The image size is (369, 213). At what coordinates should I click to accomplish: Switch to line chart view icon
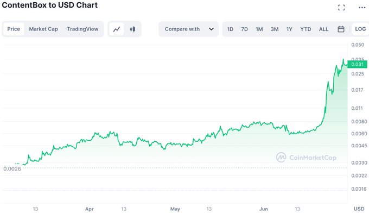[x=117, y=29]
